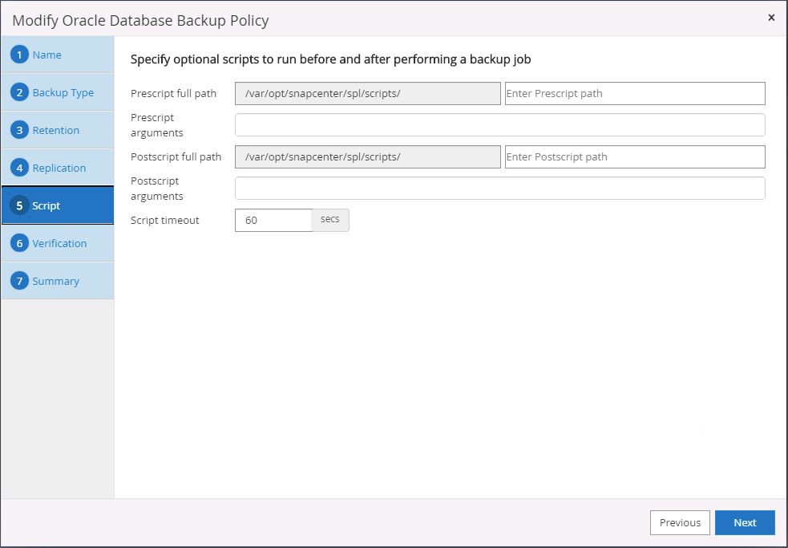Screen dimensions: 788x548
Task: Click the step 3 number circle icon
Action: coord(19,131)
